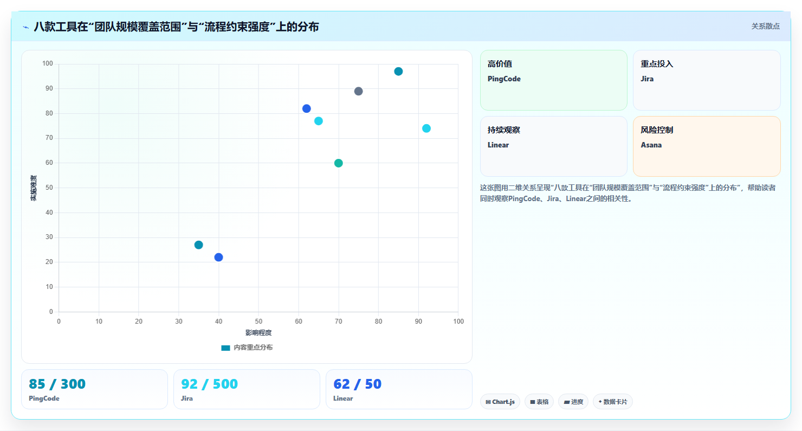Screen dimensions: 802x431
Task: Click the 92 / 500 Jira stat
Action: tap(247, 389)
